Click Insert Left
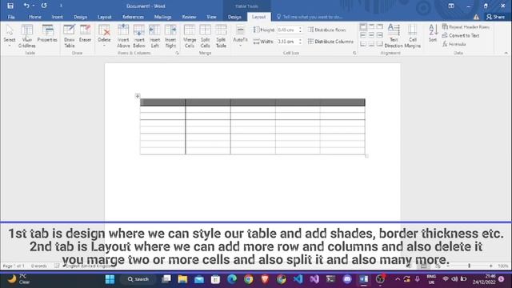This screenshot has height=288, width=512. tap(154, 36)
